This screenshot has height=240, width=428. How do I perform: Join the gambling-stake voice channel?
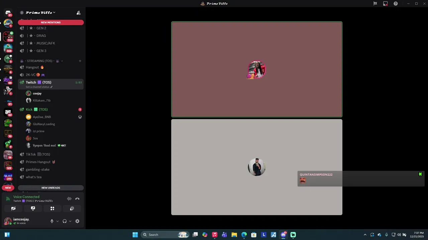point(51,170)
